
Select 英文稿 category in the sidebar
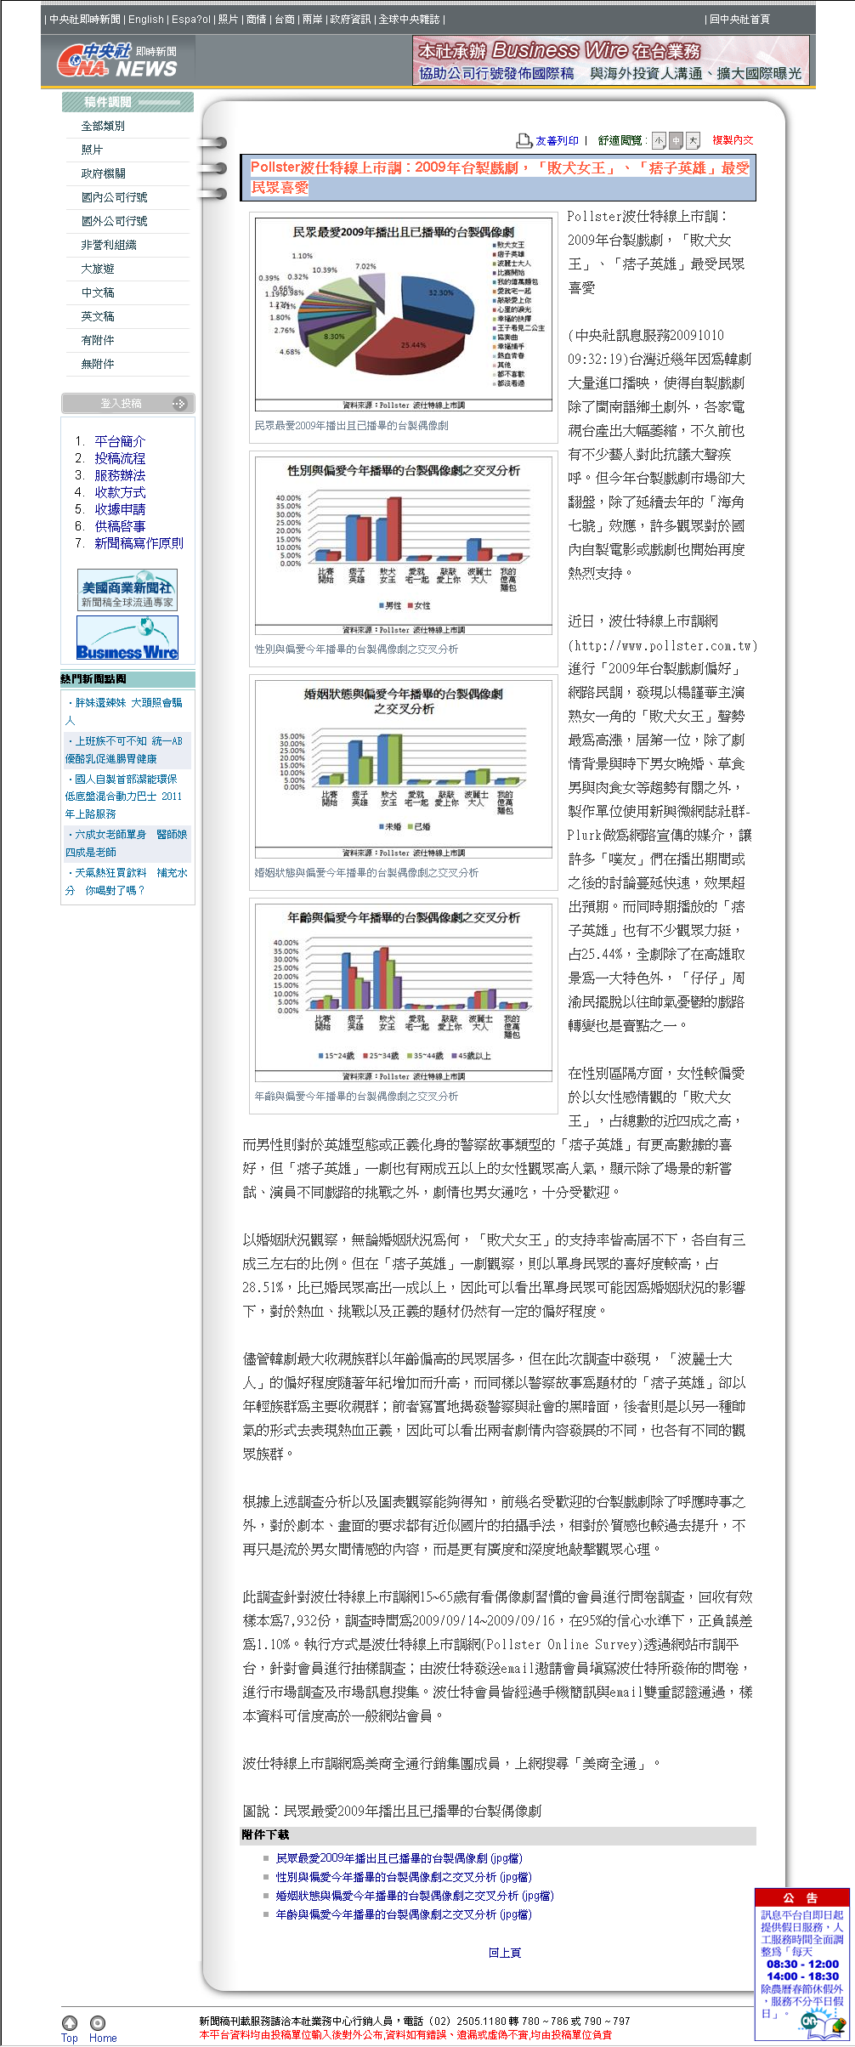98,316
